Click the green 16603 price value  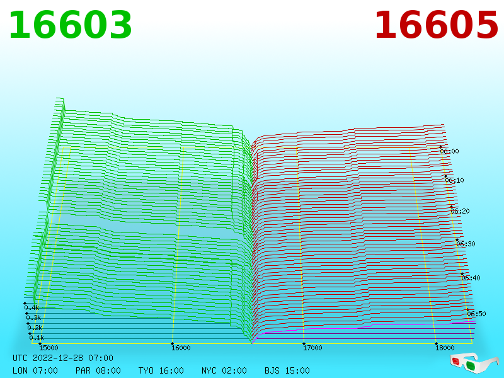click(70, 25)
